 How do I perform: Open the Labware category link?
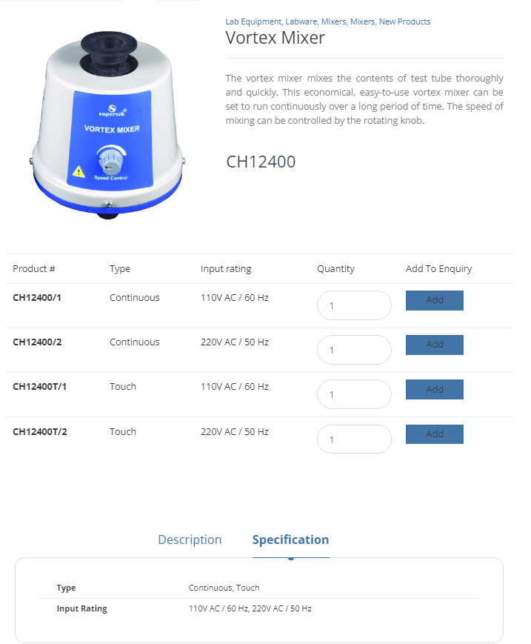[301, 21]
